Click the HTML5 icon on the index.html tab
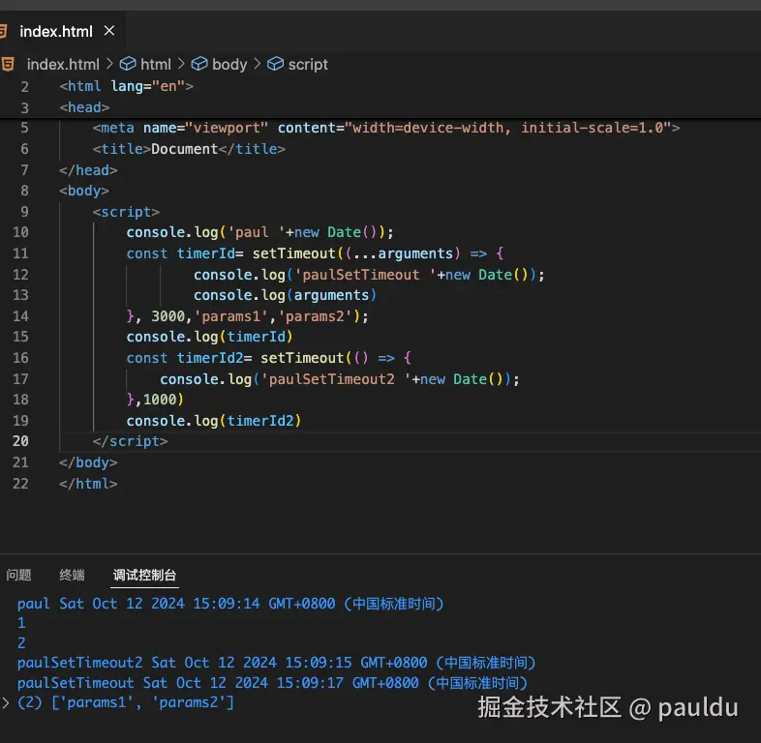 pyautogui.click(x=5, y=31)
